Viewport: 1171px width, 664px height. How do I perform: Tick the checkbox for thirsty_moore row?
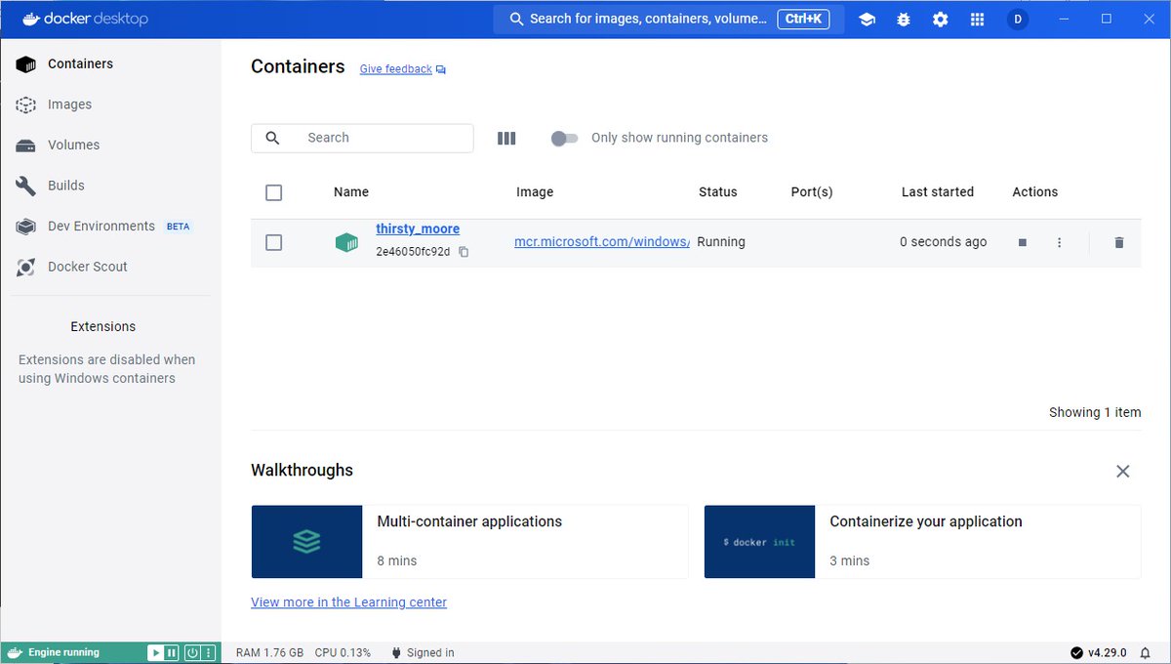[274, 242]
